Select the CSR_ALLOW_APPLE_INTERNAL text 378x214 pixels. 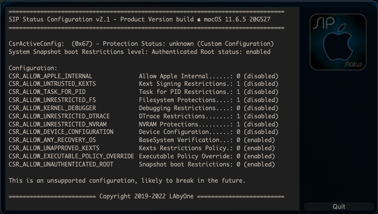tap(51, 76)
